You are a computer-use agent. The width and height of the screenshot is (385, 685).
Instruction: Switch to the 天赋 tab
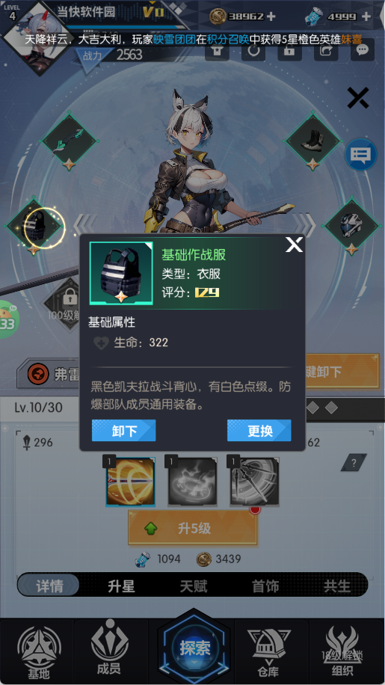point(194,586)
